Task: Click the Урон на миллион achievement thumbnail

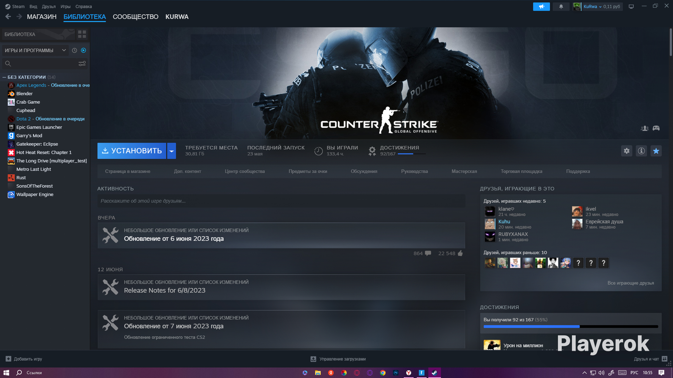Action: point(492,345)
